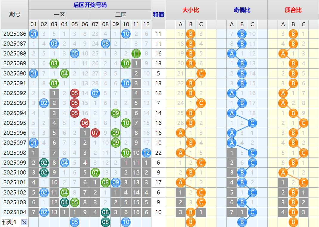The width and height of the screenshot is (319, 227).
Task: Select blue ball 04 in row 2025099
Action: tap(64, 163)
